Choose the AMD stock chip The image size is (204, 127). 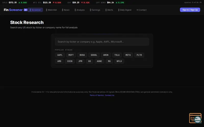tap(59, 61)
